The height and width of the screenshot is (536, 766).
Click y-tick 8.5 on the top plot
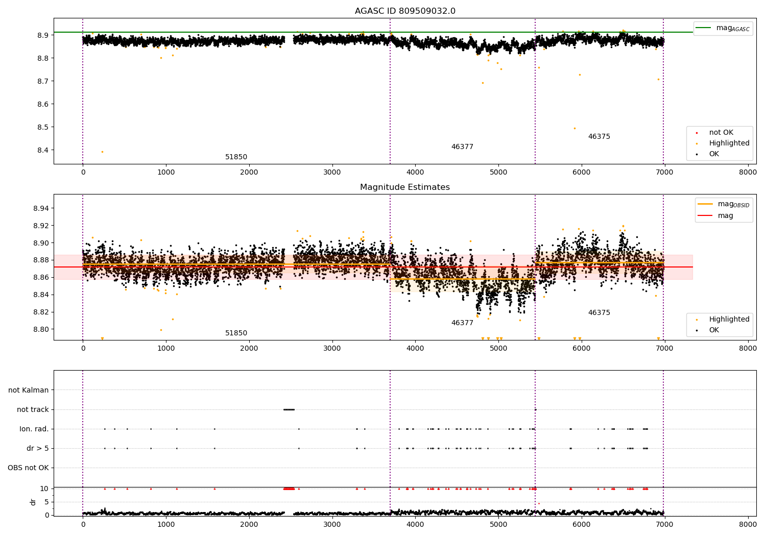(42, 127)
